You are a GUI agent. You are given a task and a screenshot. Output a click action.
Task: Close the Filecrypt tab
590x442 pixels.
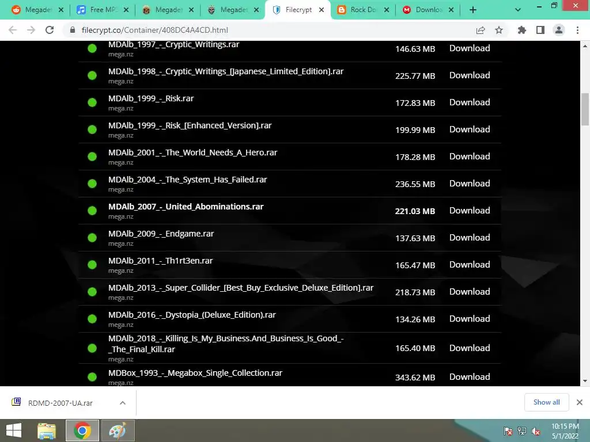click(322, 10)
